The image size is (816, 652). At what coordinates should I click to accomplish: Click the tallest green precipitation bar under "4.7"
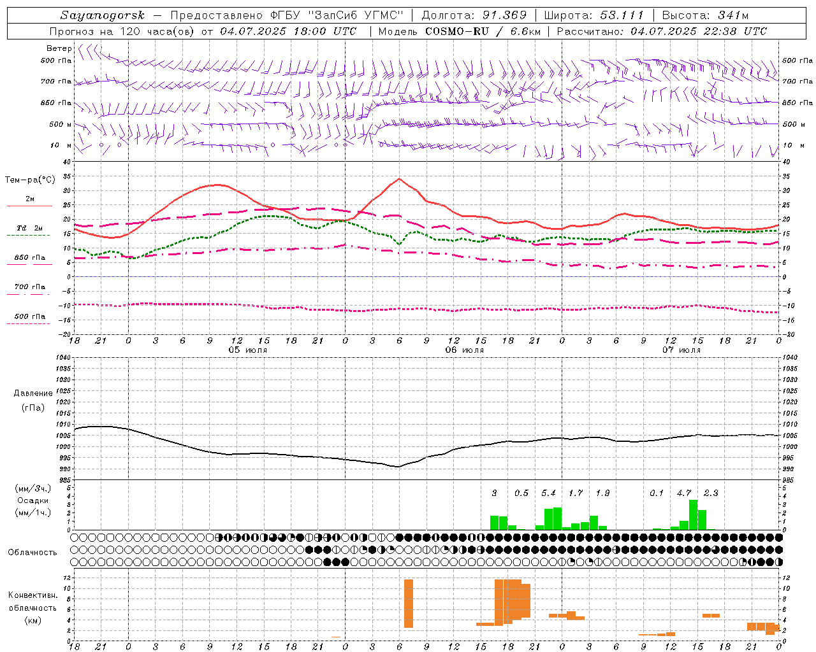(693, 515)
